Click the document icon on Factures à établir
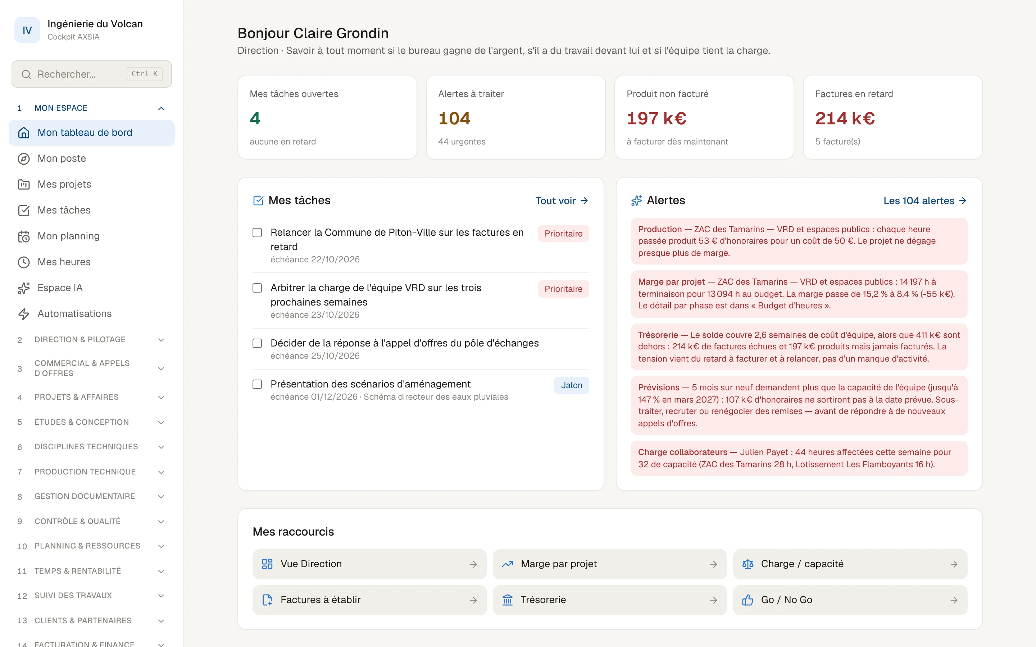 point(267,600)
